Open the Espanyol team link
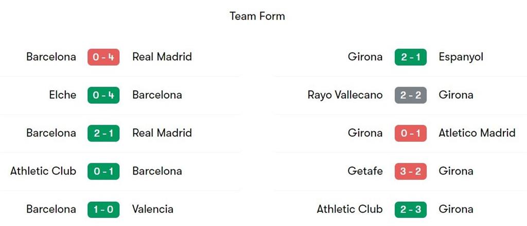527x226 pixels. 461,57
